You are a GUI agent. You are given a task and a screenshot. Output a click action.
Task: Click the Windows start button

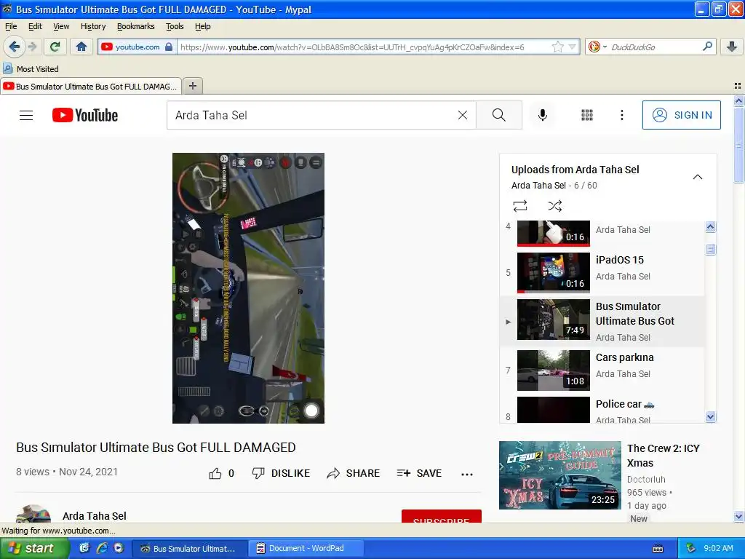coord(33,548)
